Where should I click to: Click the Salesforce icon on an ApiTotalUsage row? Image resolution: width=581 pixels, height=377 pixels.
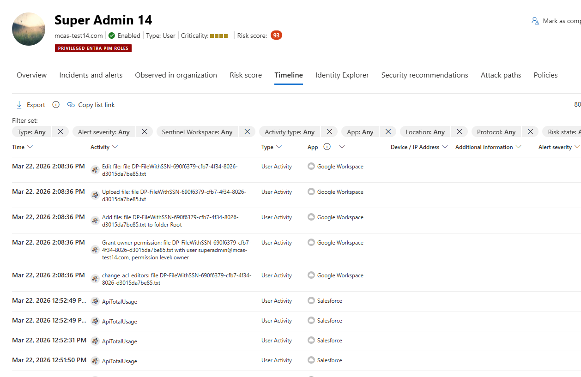pyautogui.click(x=311, y=301)
